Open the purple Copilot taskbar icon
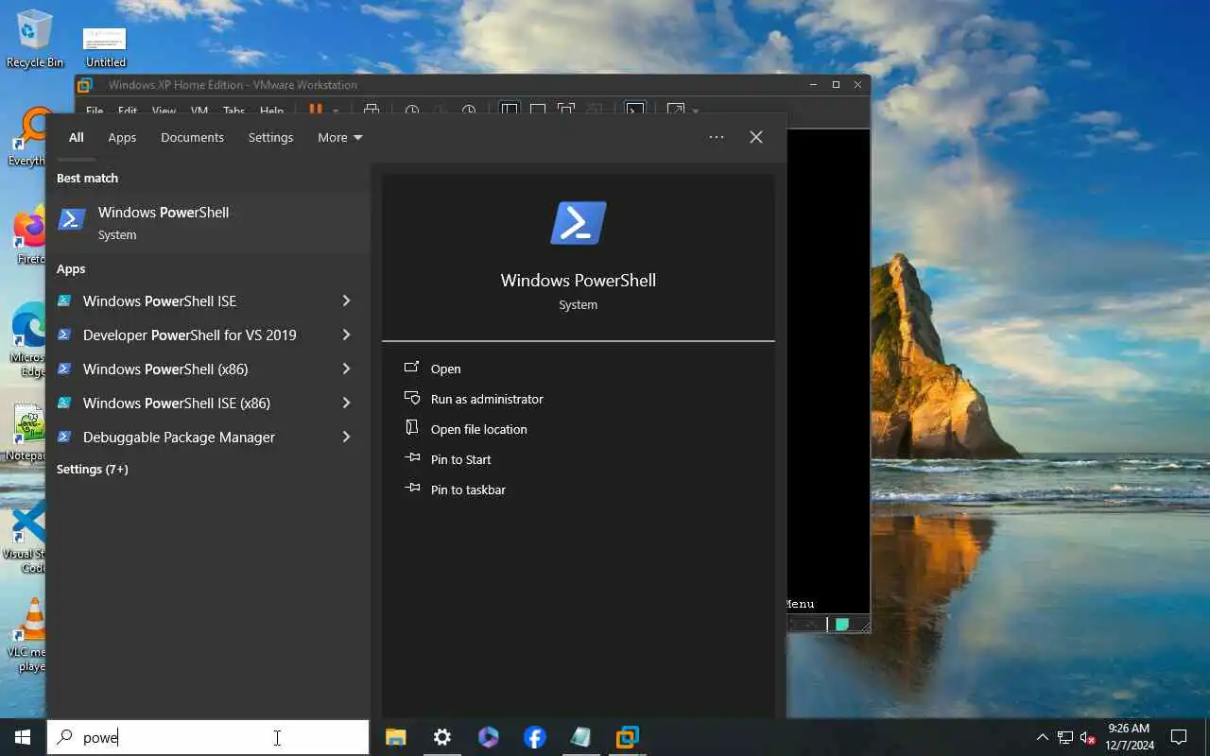This screenshot has height=756, width=1210. click(489, 737)
